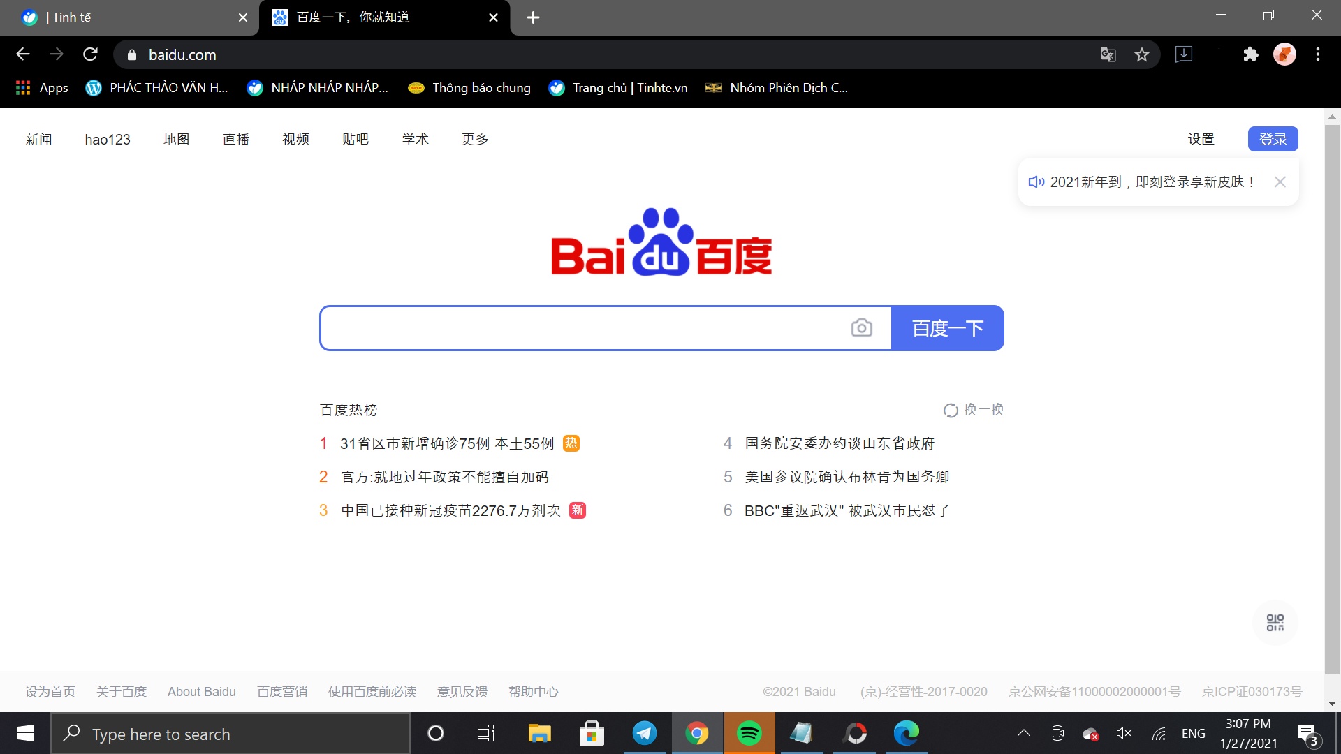Bookmark this page with the star icon
Screen dimensions: 1341x754
coord(1142,54)
